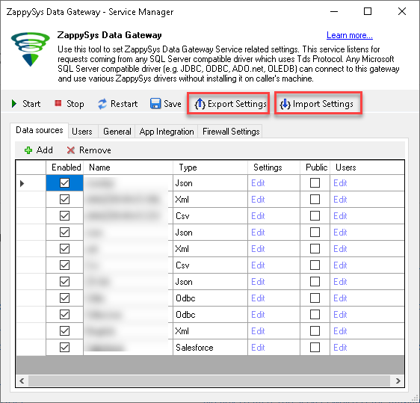Select first row via row header arrow
Screen dimensions: 420x403
pyautogui.click(x=22, y=183)
